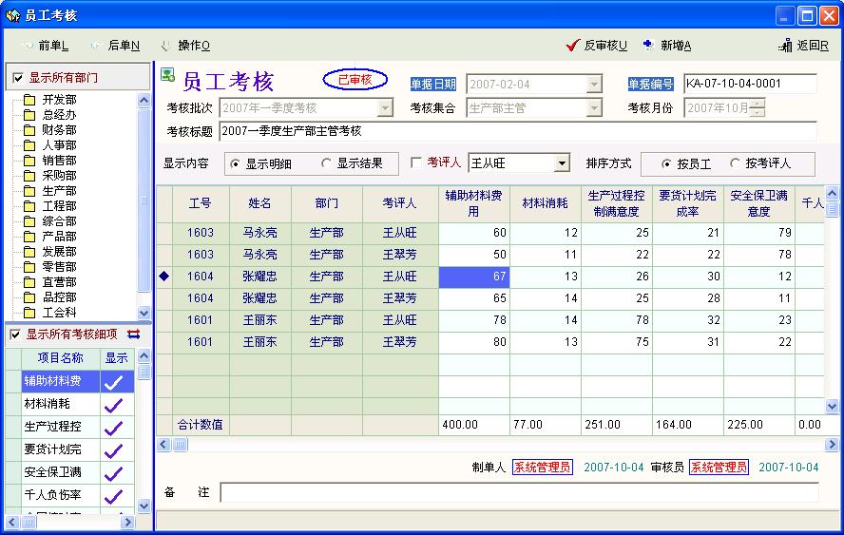The image size is (844, 535).
Task: Click the 备注 remarks input field
Action: pos(518,492)
